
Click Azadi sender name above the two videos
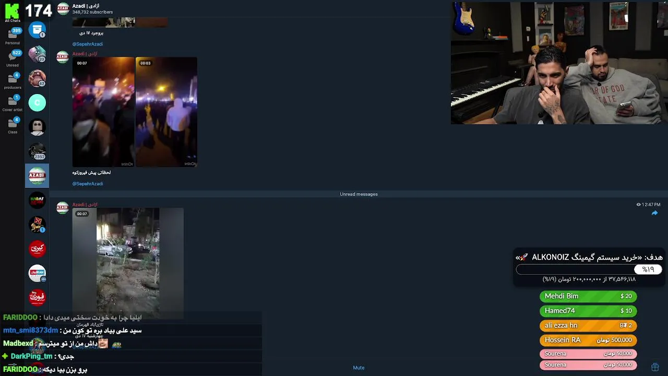click(x=85, y=54)
